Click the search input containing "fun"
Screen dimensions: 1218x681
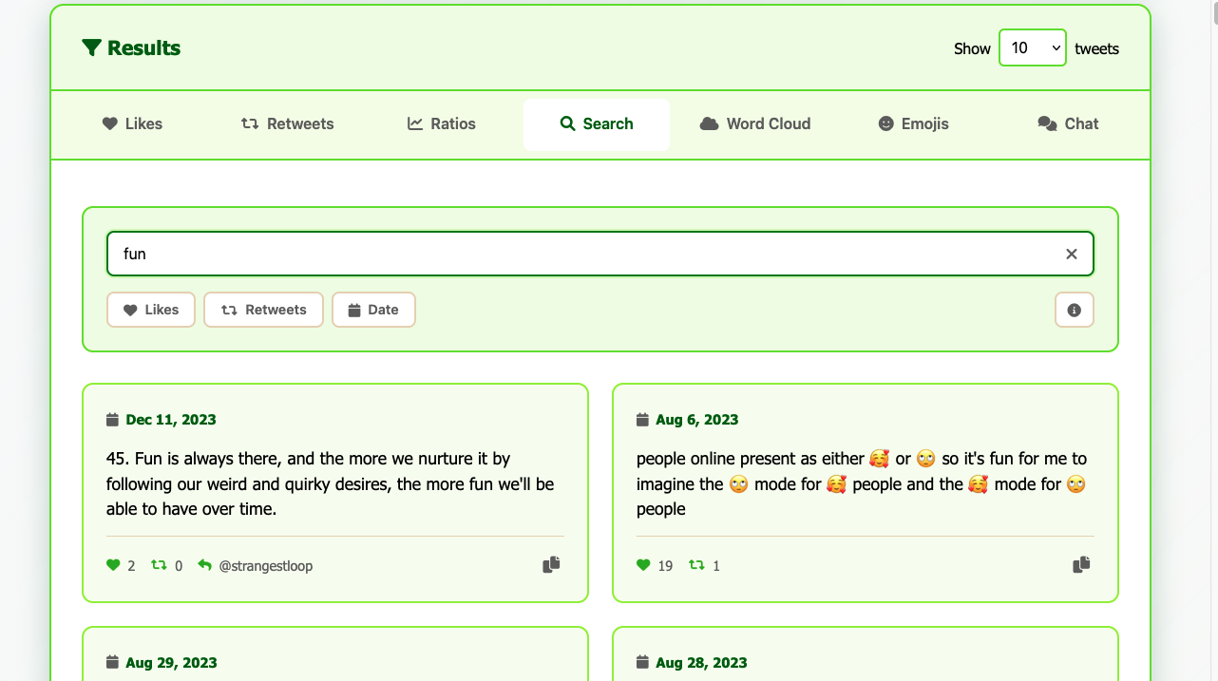(x=580, y=254)
